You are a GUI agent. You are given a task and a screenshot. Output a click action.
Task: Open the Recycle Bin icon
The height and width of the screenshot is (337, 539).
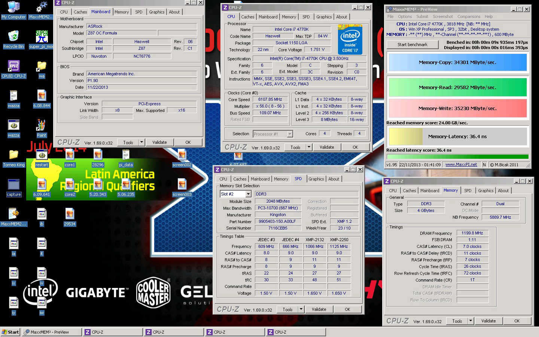13,39
